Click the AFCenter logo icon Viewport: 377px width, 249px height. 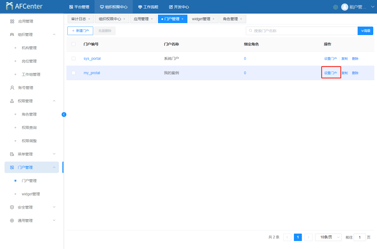(10, 6)
